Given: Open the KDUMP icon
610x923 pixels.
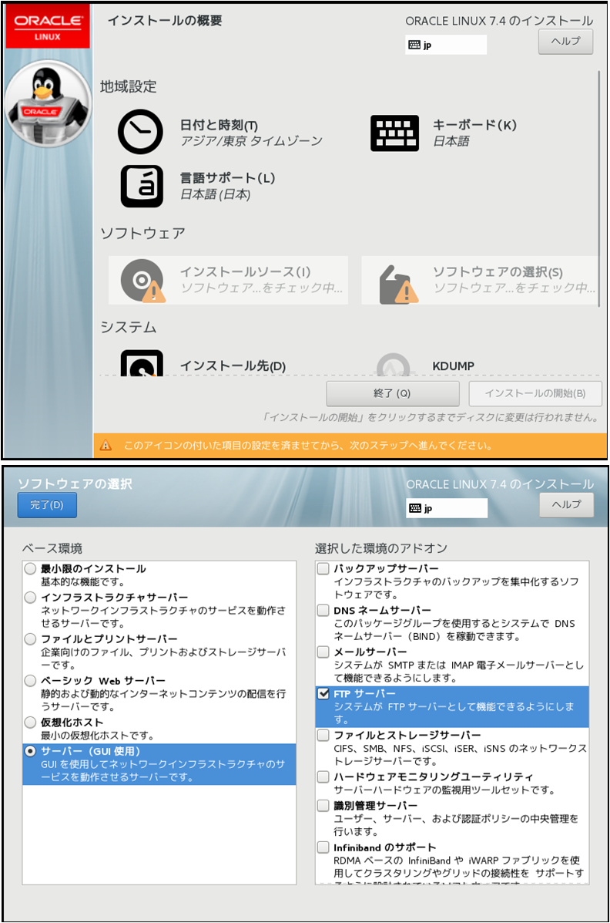Looking at the screenshot, I should coord(394,365).
